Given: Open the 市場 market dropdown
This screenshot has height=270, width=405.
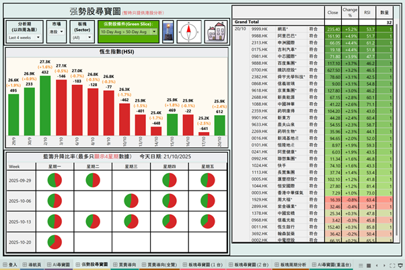Looking at the screenshot, I should pos(57,31).
